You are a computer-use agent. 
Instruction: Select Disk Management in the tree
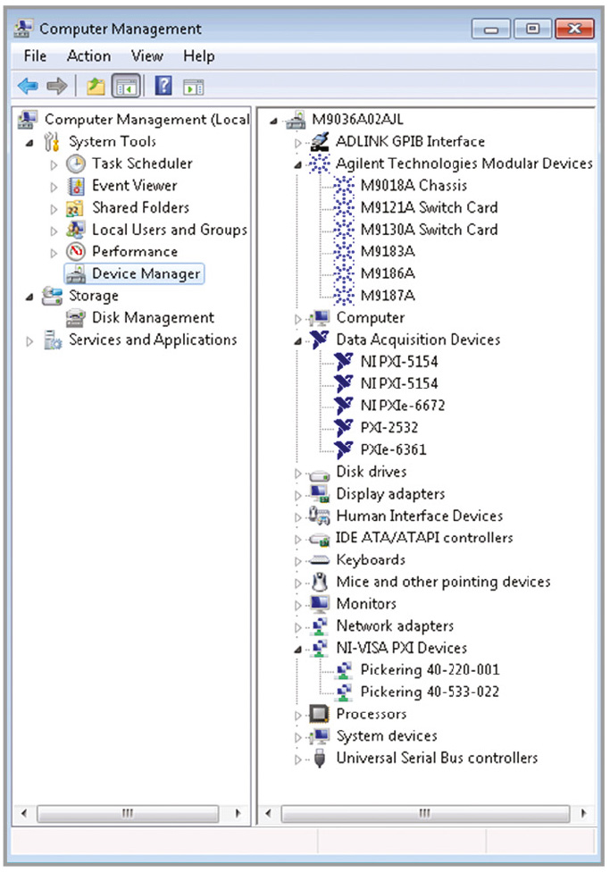click(x=152, y=318)
